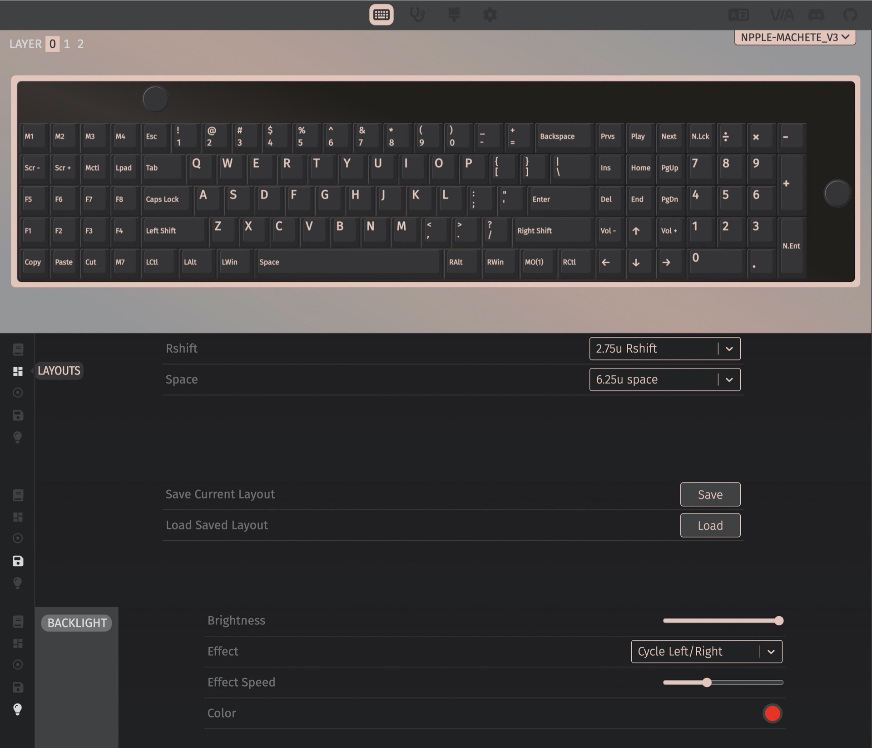872x748 pixels.
Task: Expand the Space layout dropdown
Action: click(665, 379)
